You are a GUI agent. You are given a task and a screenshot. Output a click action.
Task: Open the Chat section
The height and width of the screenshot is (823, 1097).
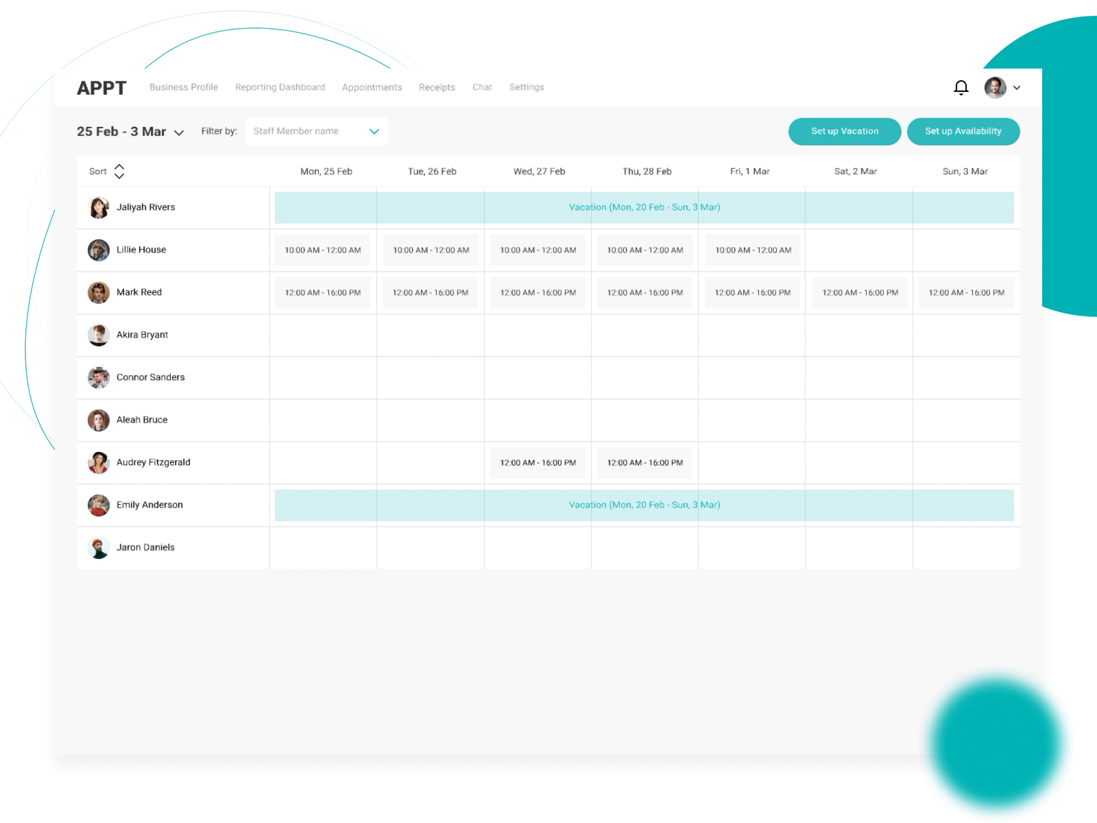coord(482,87)
